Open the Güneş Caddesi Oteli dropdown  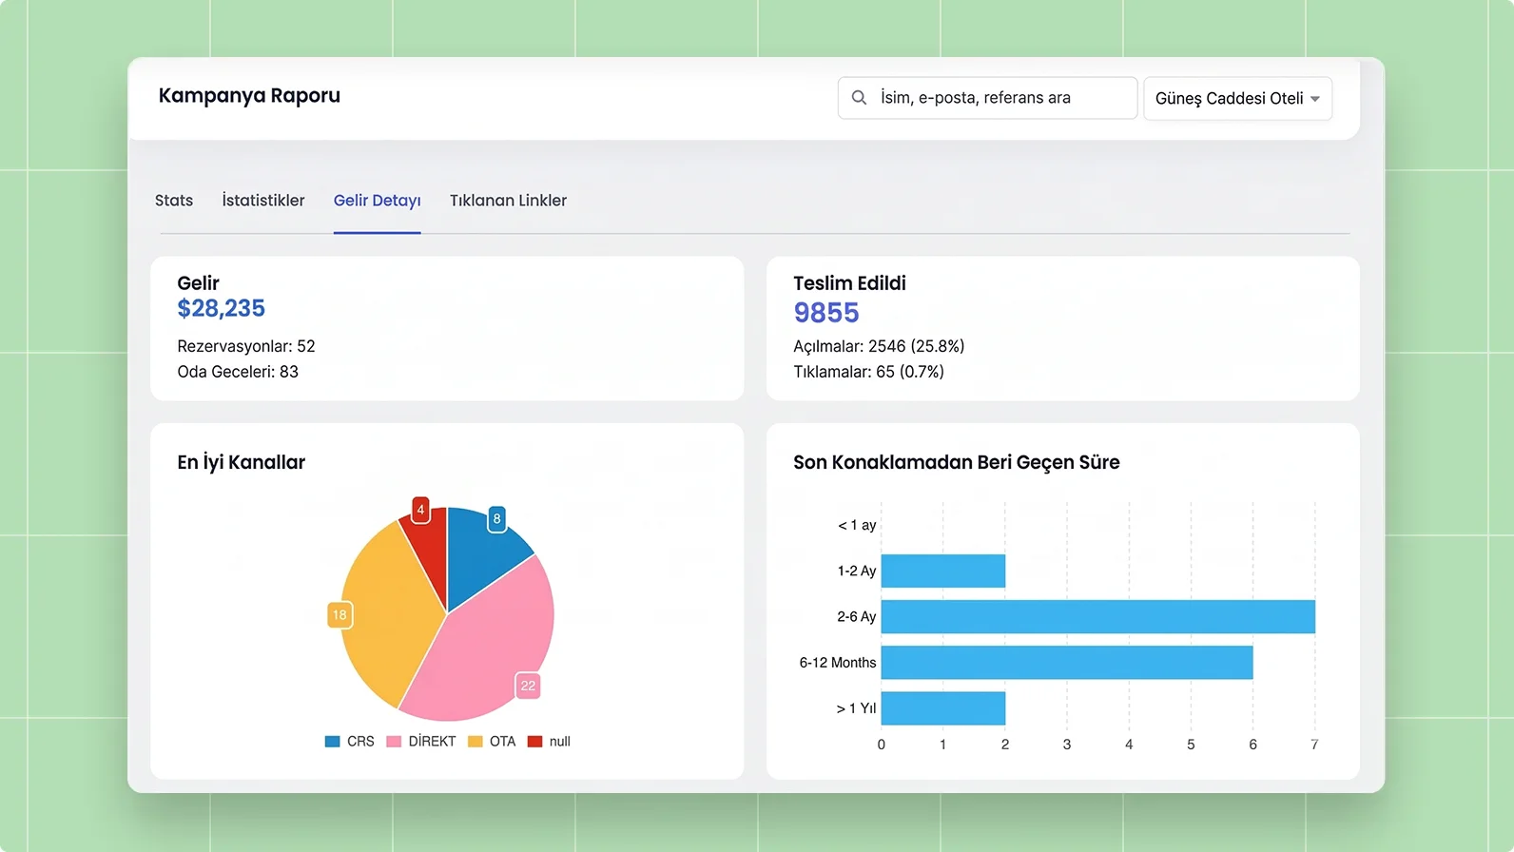tap(1228, 99)
